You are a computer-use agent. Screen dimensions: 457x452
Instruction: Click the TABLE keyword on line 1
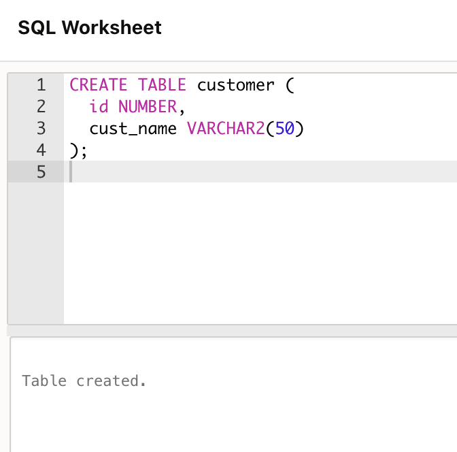(162, 85)
